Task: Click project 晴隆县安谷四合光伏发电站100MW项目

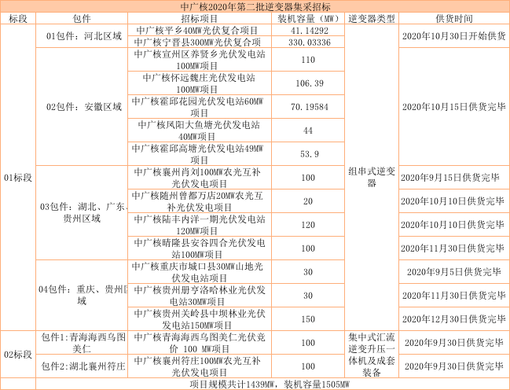Action: click(x=200, y=248)
